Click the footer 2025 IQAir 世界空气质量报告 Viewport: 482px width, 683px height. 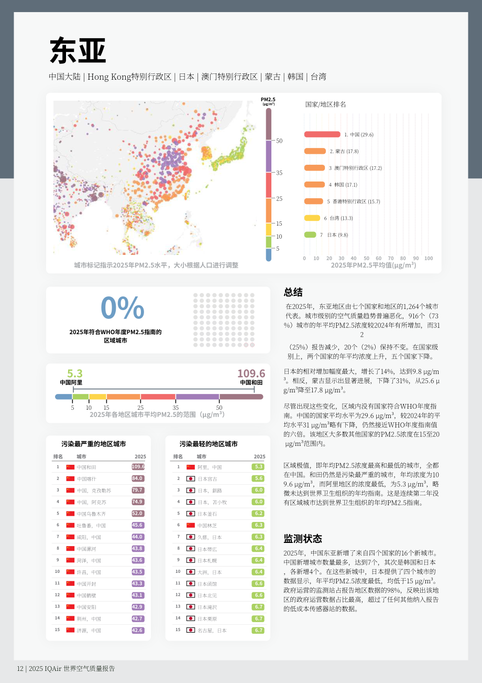72,668
